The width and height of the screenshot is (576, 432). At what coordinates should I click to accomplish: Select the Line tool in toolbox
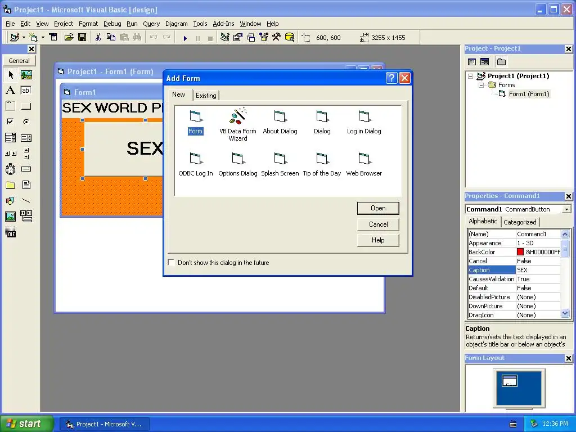click(x=26, y=201)
